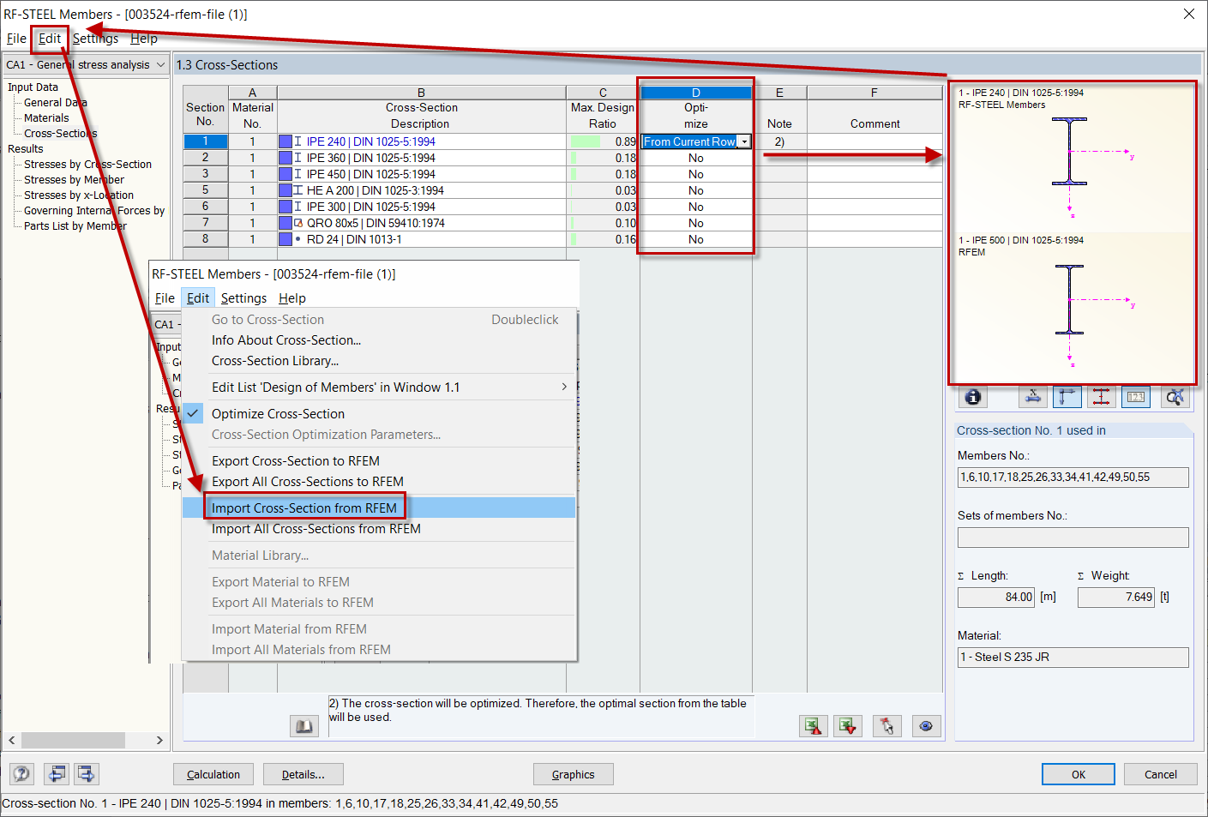Image resolution: width=1208 pixels, height=817 pixels.
Task: Click the Cancel button
Action: pyautogui.click(x=1161, y=774)
